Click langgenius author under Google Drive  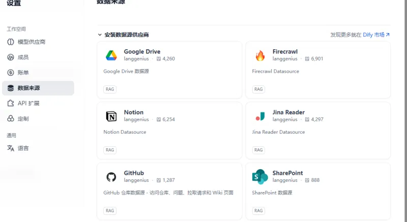tap(136, 59)
